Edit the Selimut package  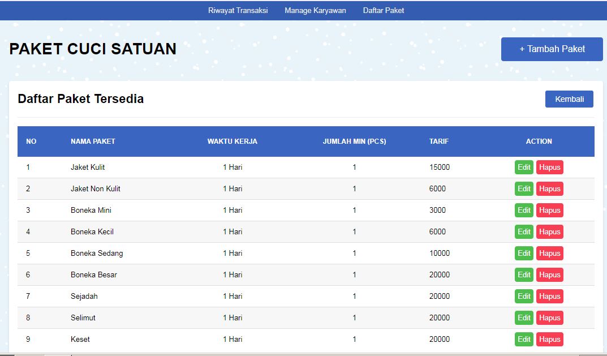tap(524, 318)
